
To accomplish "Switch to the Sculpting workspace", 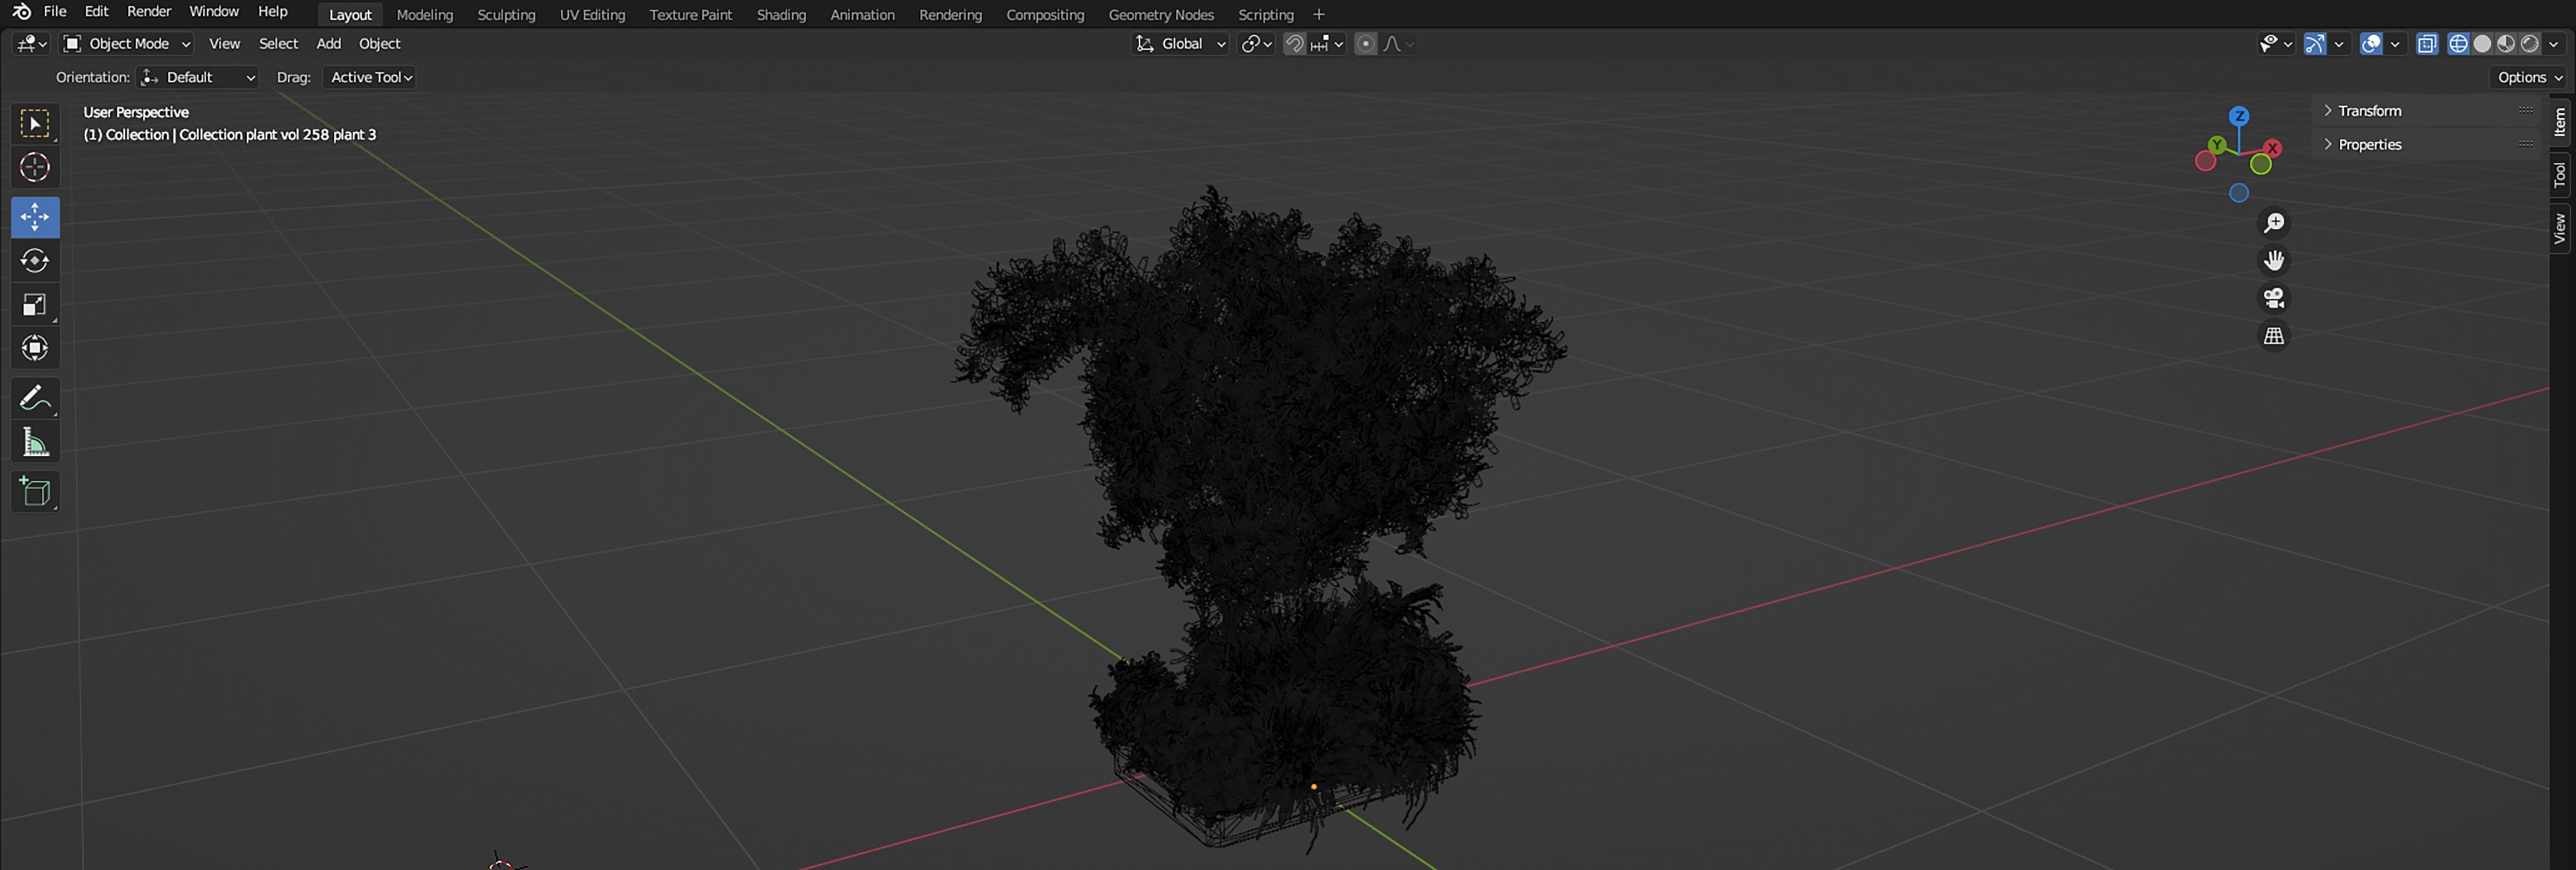I will [506, 15].
